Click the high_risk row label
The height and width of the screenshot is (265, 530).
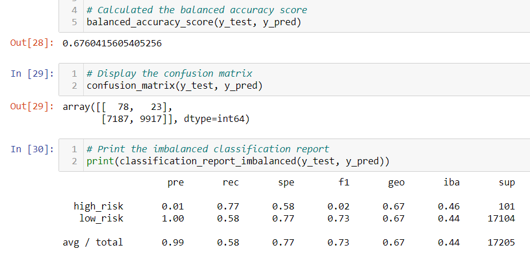[x=98, y=207]
